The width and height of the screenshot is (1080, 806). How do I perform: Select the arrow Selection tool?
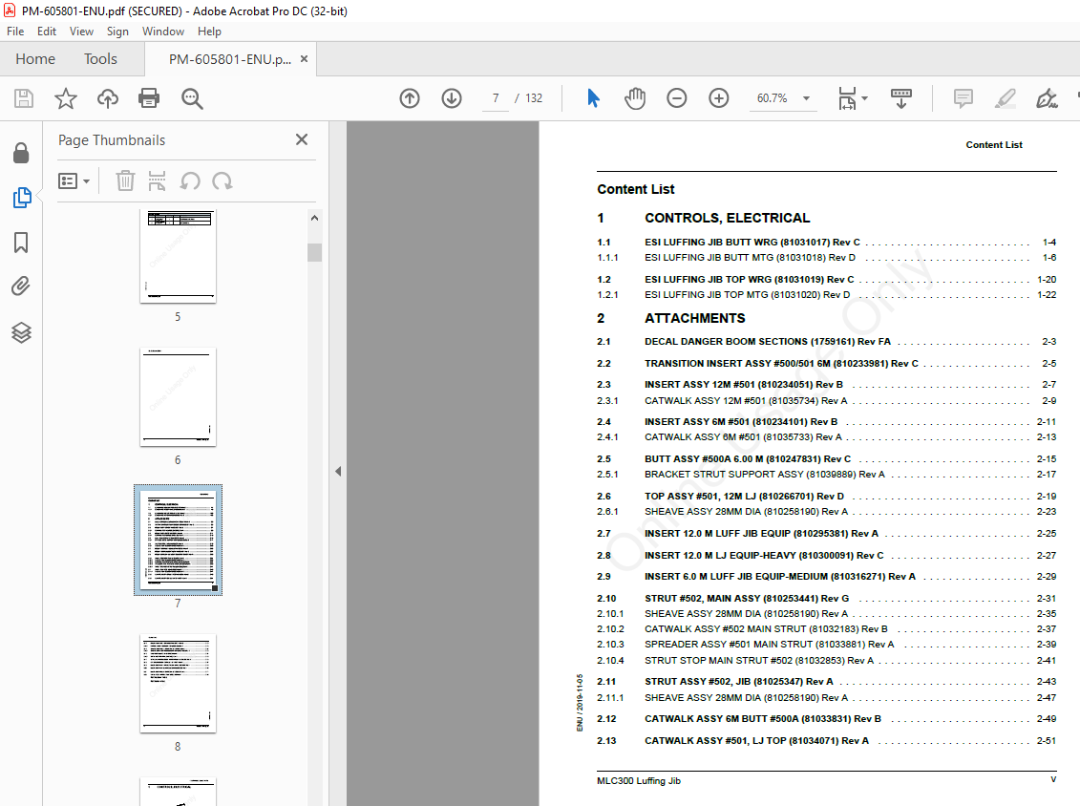point(593,98)
